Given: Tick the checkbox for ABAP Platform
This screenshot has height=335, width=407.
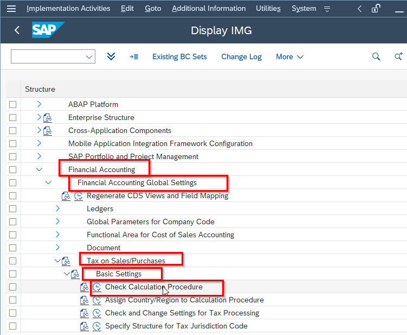Looking at the screenshot, I should (12, 104).
